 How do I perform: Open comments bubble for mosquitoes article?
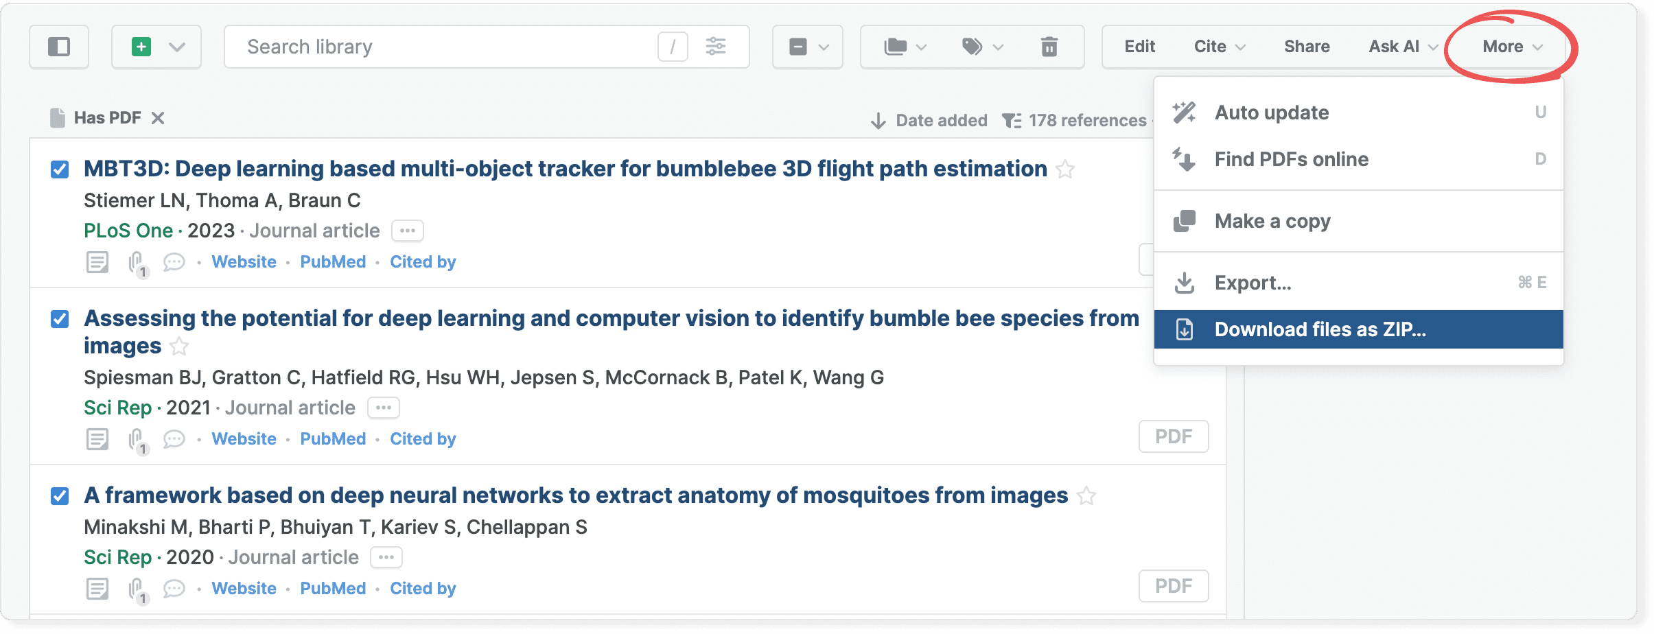pos(174,589)
